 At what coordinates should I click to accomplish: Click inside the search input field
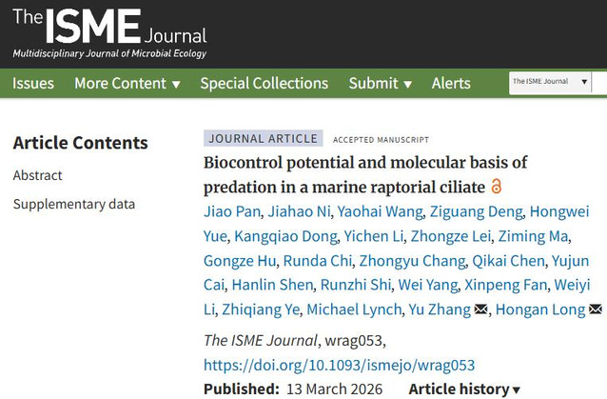pos(600,83)
